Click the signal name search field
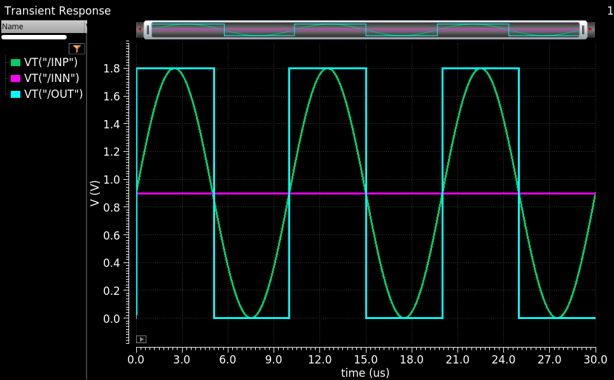614x380 pixels. [x=35, y=37]
